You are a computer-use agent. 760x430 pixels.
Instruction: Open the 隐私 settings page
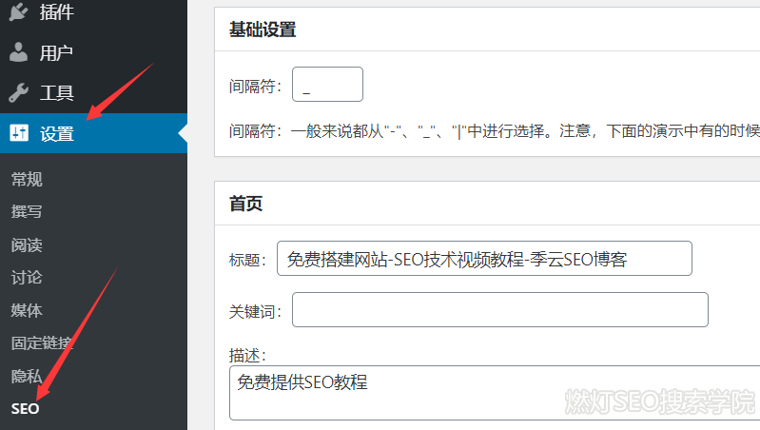coord(27,376)
